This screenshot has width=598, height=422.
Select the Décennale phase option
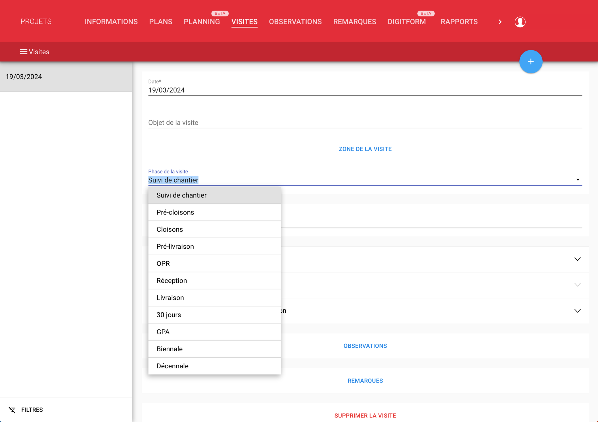pos(172,366)
